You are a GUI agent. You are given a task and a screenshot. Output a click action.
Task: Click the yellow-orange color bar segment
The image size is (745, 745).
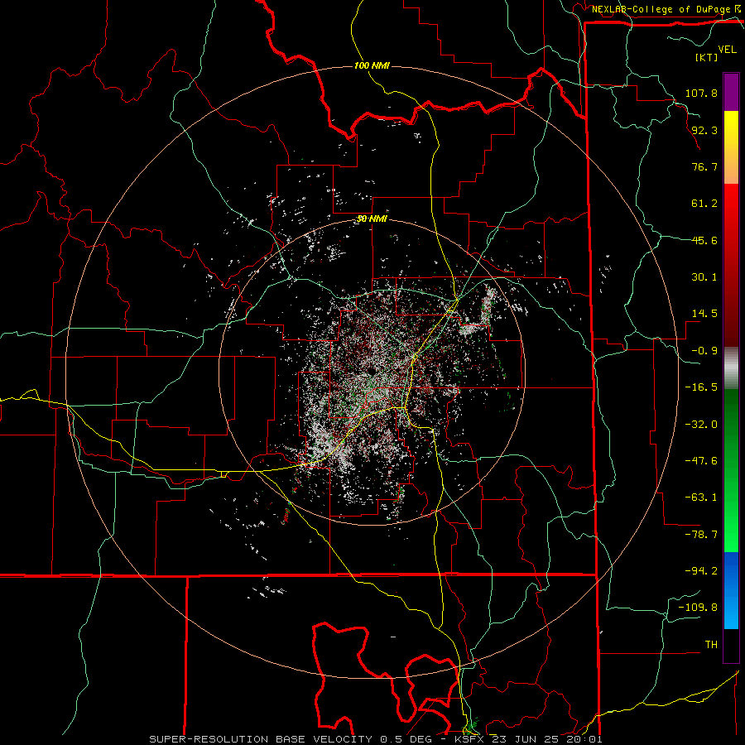[731, 147]
